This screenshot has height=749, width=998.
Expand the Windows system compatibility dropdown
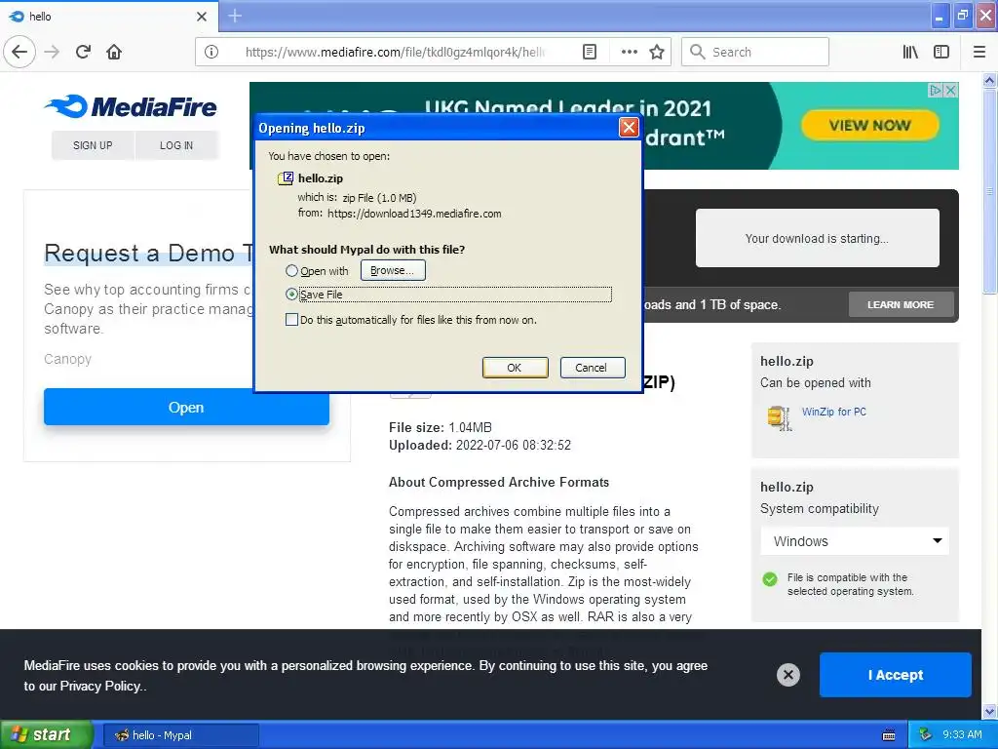point(855,540)
